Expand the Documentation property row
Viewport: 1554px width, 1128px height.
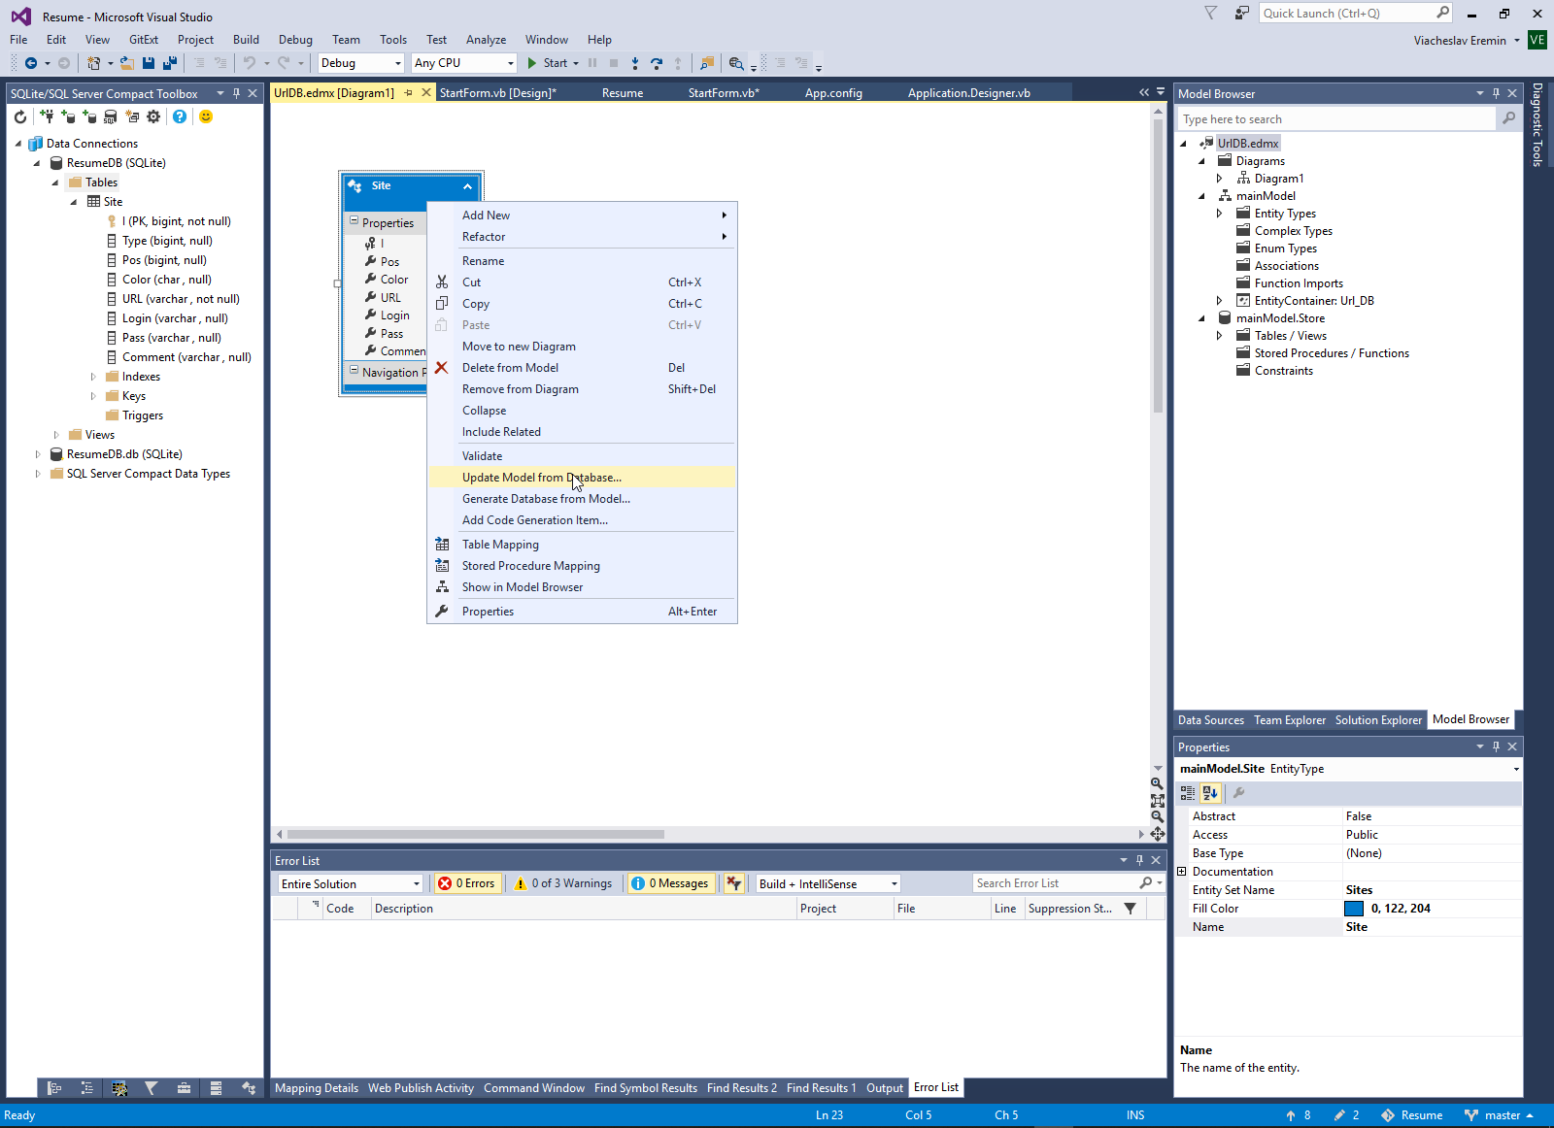point(1182,872)
